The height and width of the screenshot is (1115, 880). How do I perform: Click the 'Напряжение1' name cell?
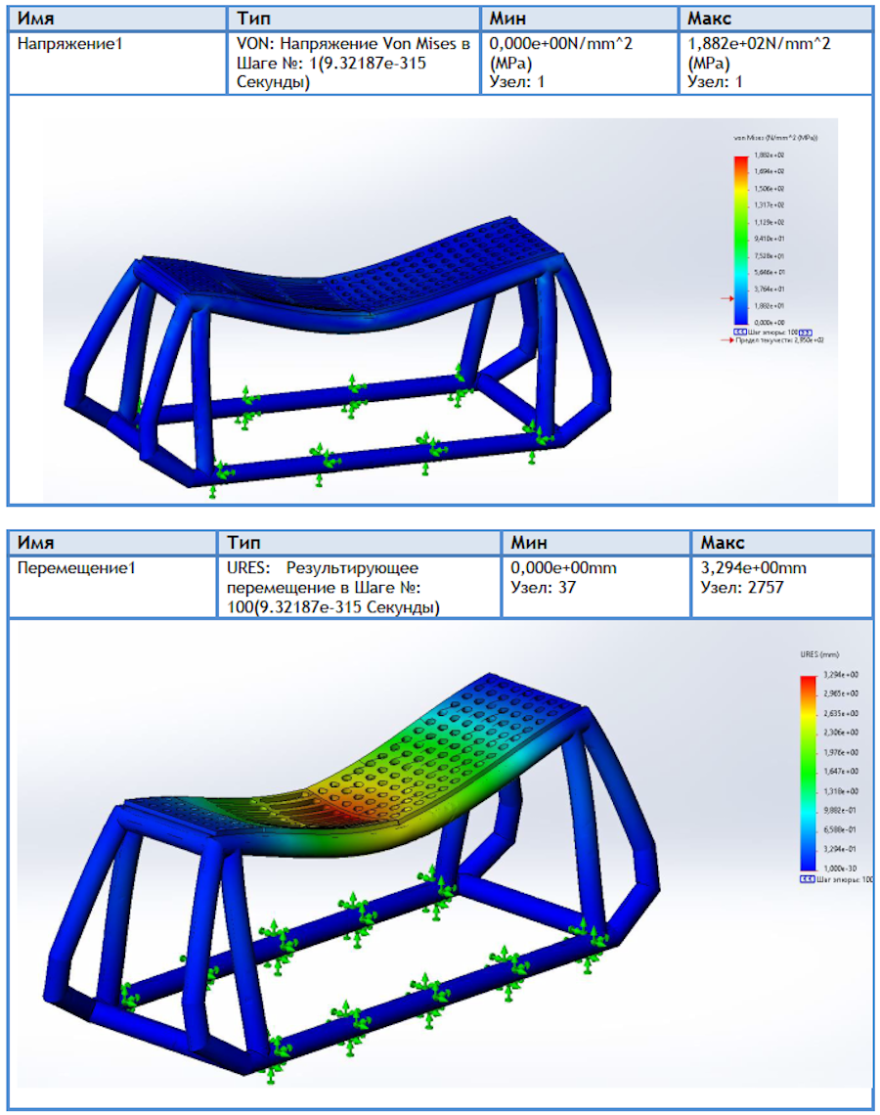tap(117, 63)
